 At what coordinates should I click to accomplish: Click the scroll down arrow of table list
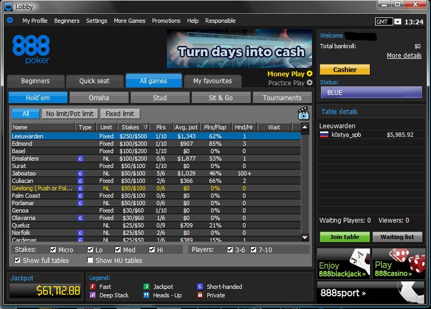(305, 238)
